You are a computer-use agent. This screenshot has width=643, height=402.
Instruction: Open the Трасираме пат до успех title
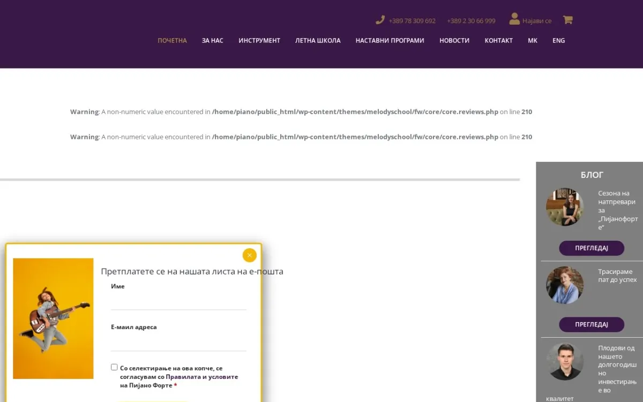tap(617, 276)
